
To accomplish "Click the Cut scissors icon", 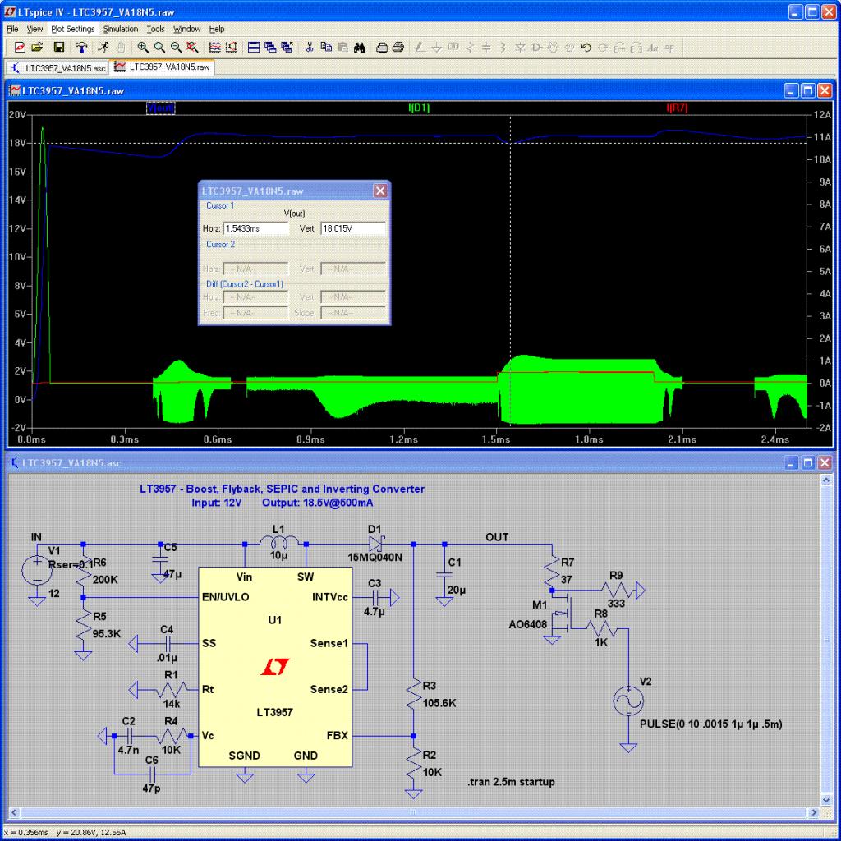I will (x=310, y=47).
